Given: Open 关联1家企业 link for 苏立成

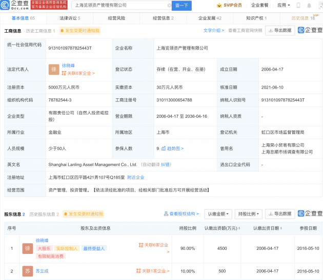Looking at the screenshot, I should (x=155, y=271).
